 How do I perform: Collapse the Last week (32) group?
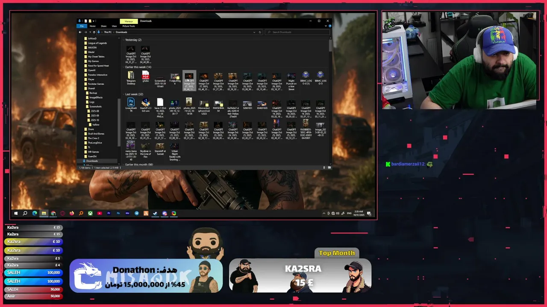[124, 94]
